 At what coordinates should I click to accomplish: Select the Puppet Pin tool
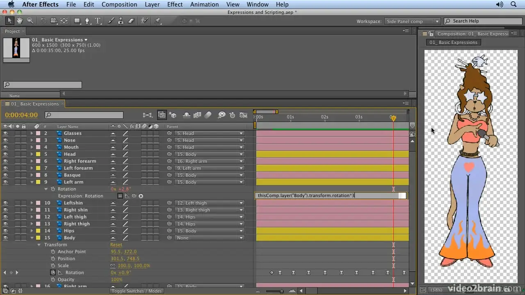click(x=158, y=21)
